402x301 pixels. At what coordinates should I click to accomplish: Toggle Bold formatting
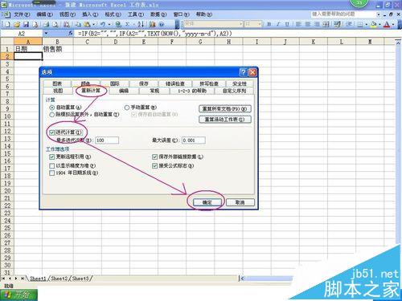tap(269, 24)
